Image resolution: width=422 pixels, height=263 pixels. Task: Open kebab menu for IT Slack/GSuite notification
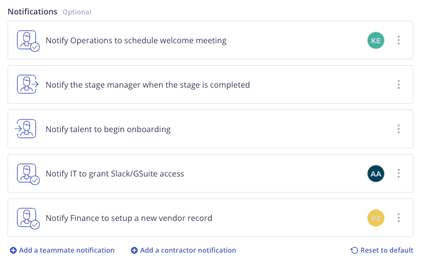point(398,174)
